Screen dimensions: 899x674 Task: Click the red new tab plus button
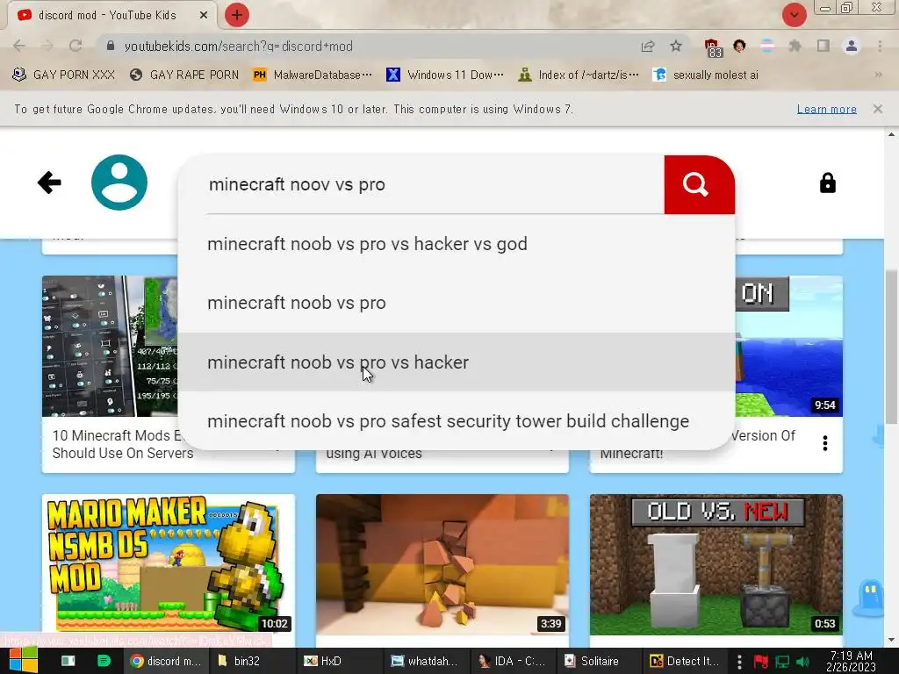click(x=236, y=16)
